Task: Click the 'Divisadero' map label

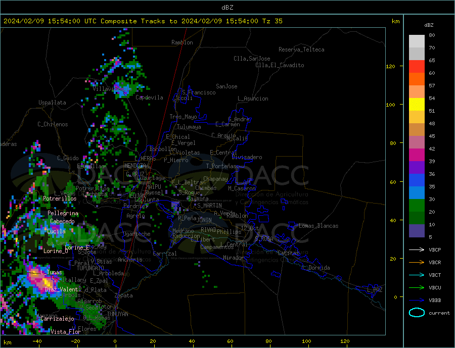Action: [x=247, y=157]
